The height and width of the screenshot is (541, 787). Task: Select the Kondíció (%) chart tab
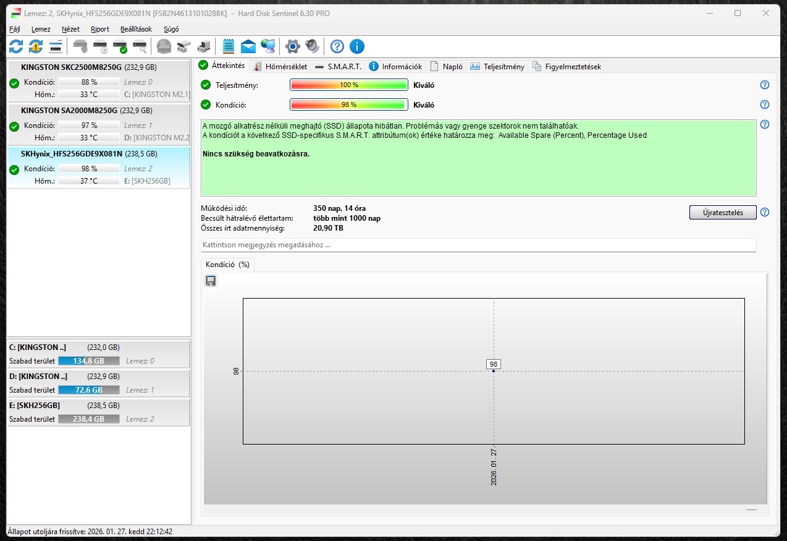pyautogui.click(x=227, y=264)
